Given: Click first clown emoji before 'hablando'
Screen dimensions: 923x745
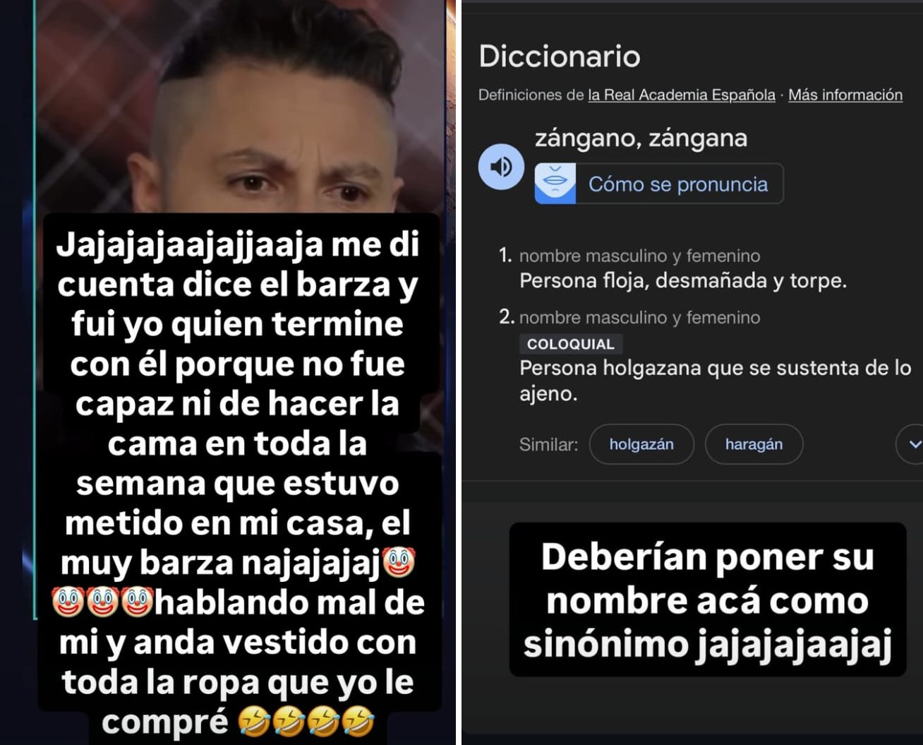Looking at the screenshot, I should [68, 601].
